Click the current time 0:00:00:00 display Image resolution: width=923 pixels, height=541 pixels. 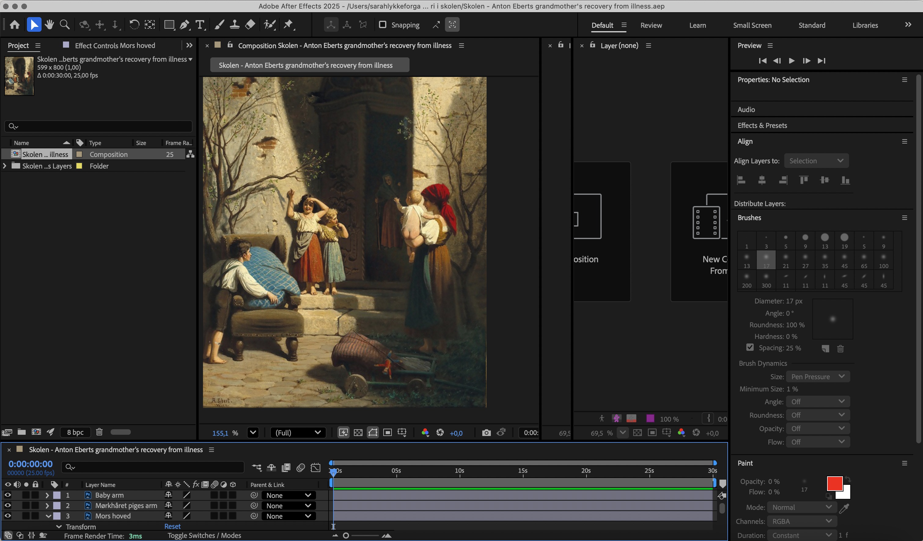[x=30, y=464]
